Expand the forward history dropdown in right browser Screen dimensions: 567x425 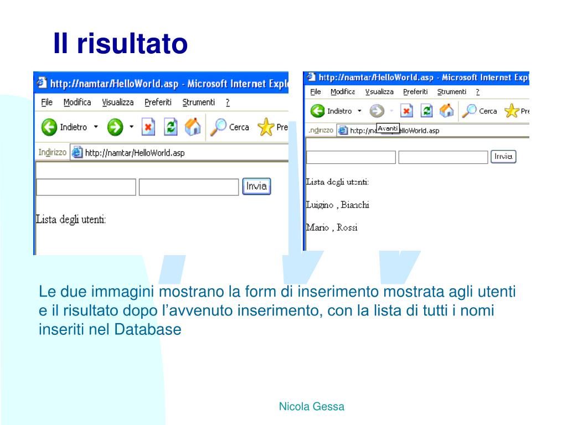pyautogui.click(x=391, y=111)
